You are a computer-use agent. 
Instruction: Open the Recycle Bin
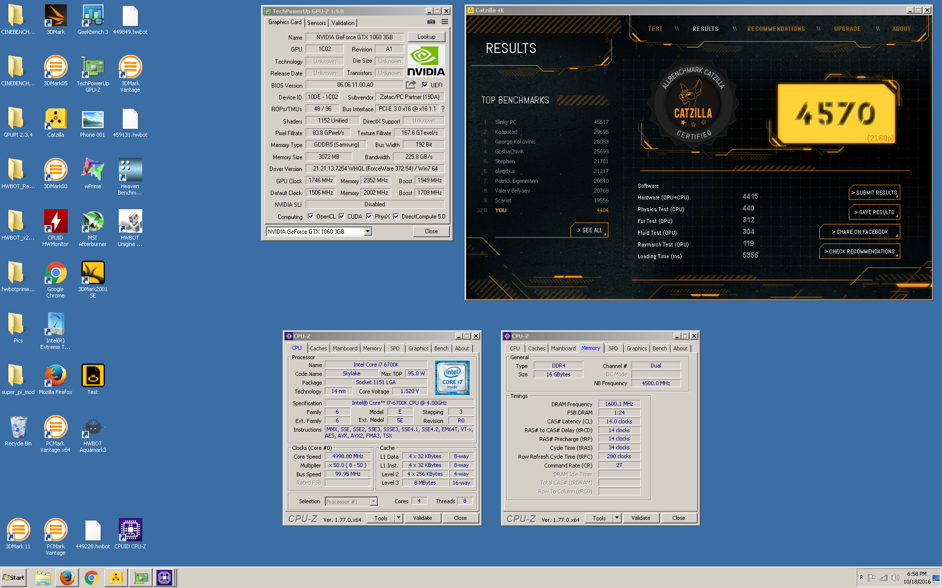click(18, 431)
